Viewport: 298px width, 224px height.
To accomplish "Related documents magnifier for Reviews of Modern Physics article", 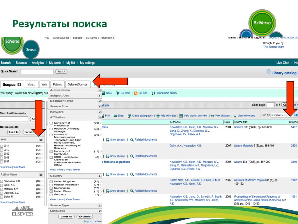I will [132, 191].
